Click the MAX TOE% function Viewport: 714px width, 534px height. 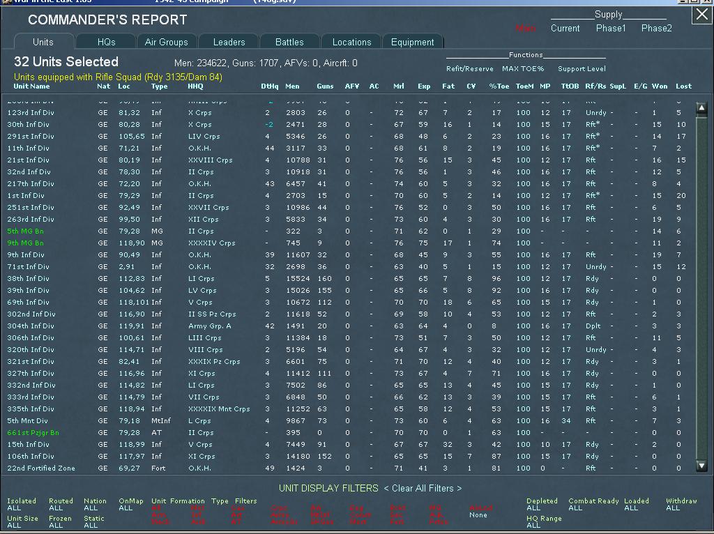coord(523,69)
